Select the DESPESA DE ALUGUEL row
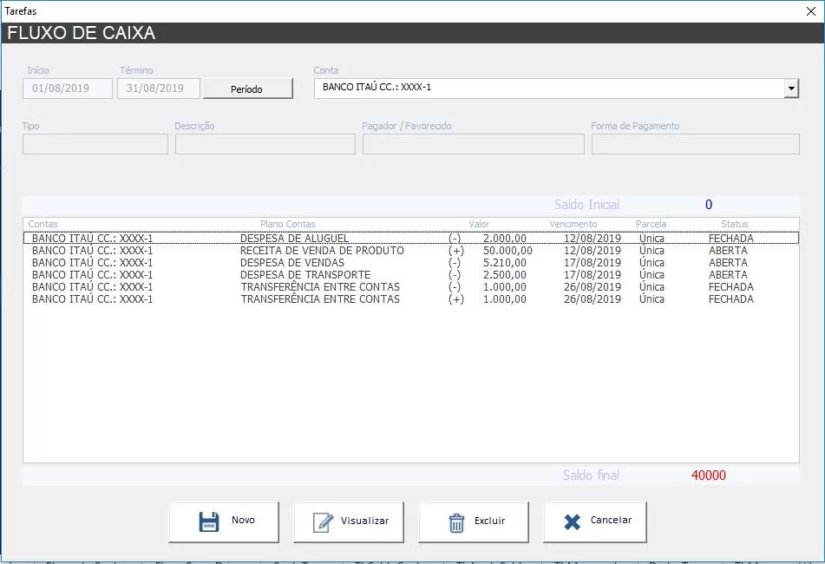The image size is (825, 564). click(295, 239)
